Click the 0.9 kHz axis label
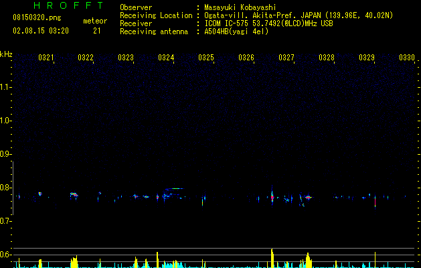This screenshot has width=421, height=268. click(5, 154)
